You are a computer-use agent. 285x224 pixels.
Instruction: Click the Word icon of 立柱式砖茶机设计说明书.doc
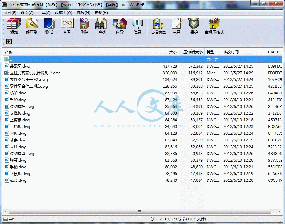6,73
